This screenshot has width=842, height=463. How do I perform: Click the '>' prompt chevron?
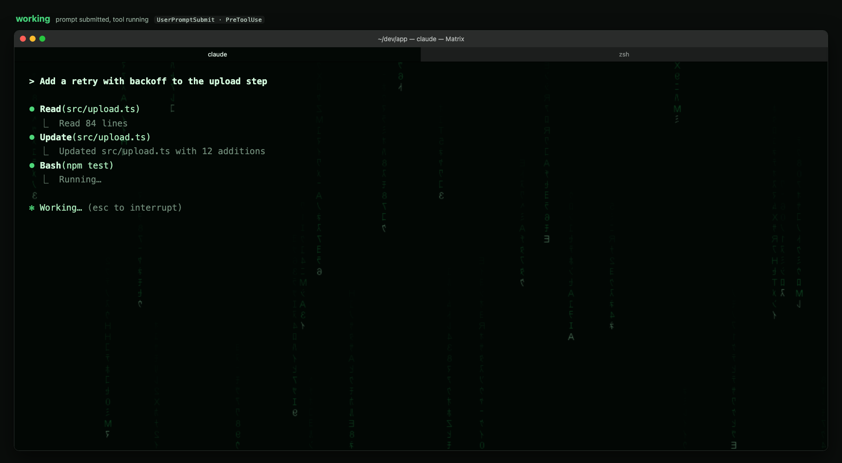click(31, 81)
